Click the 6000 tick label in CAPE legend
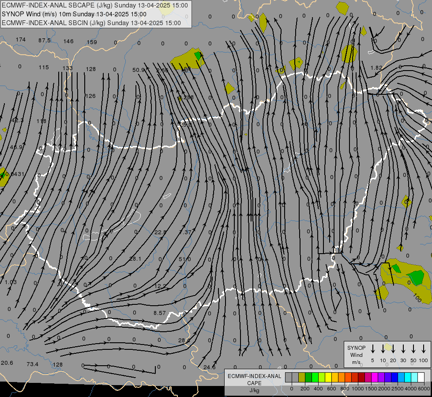Screen dimensions: 432x397 click(x=424, y=389)
